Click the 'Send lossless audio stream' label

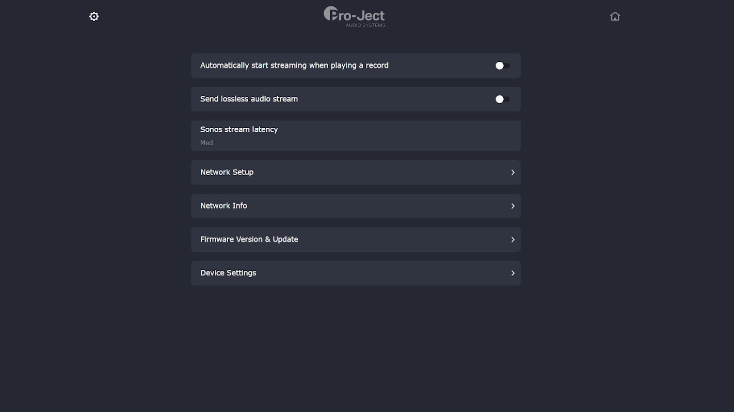click(249, 99)
